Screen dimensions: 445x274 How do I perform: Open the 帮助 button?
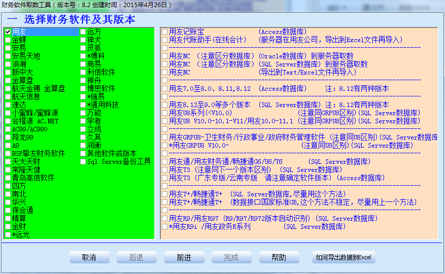[x=279, y=257]
